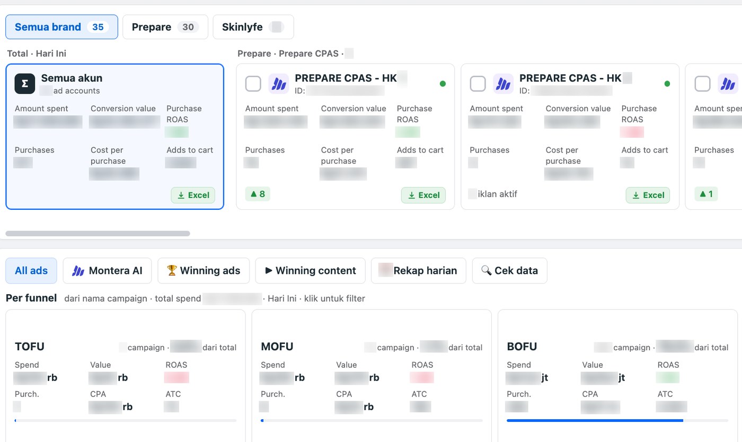Click Montera logo on card with ▲ 1 badge
This screenshot has width=742, height=442.
pyautogui.click(x=728, y=84)
